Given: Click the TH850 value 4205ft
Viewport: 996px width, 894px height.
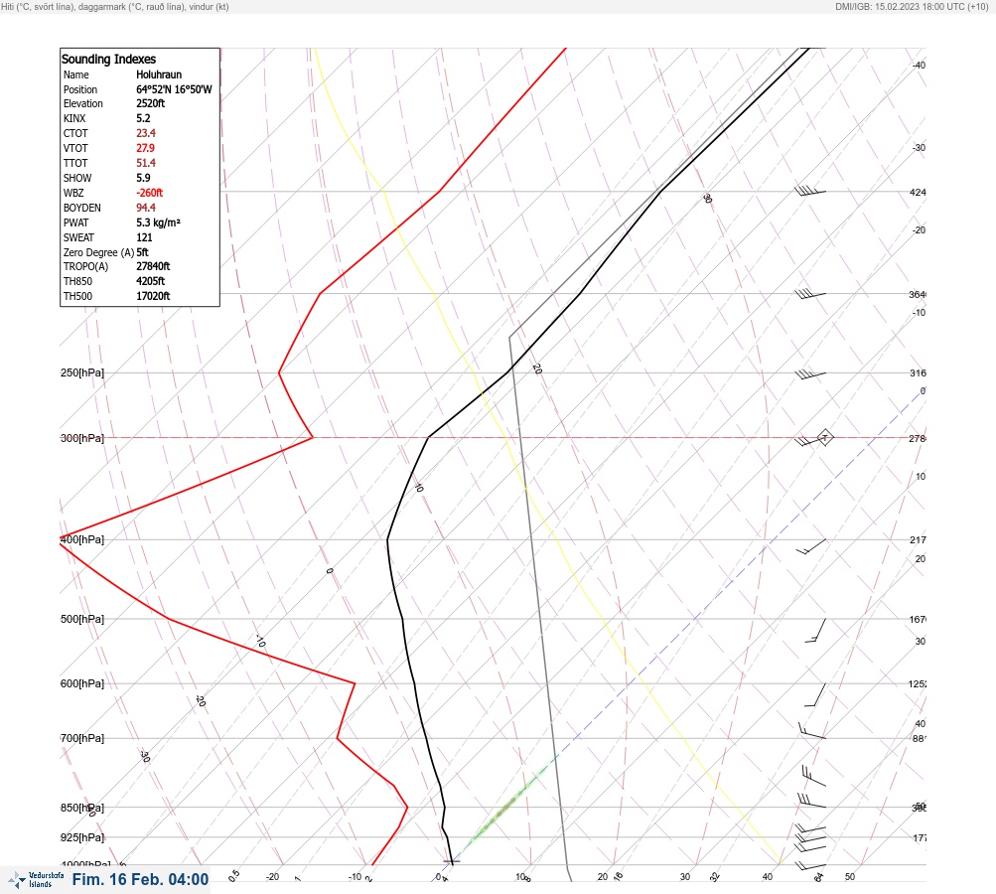Looking at the screenshot, I should (151, 281).
